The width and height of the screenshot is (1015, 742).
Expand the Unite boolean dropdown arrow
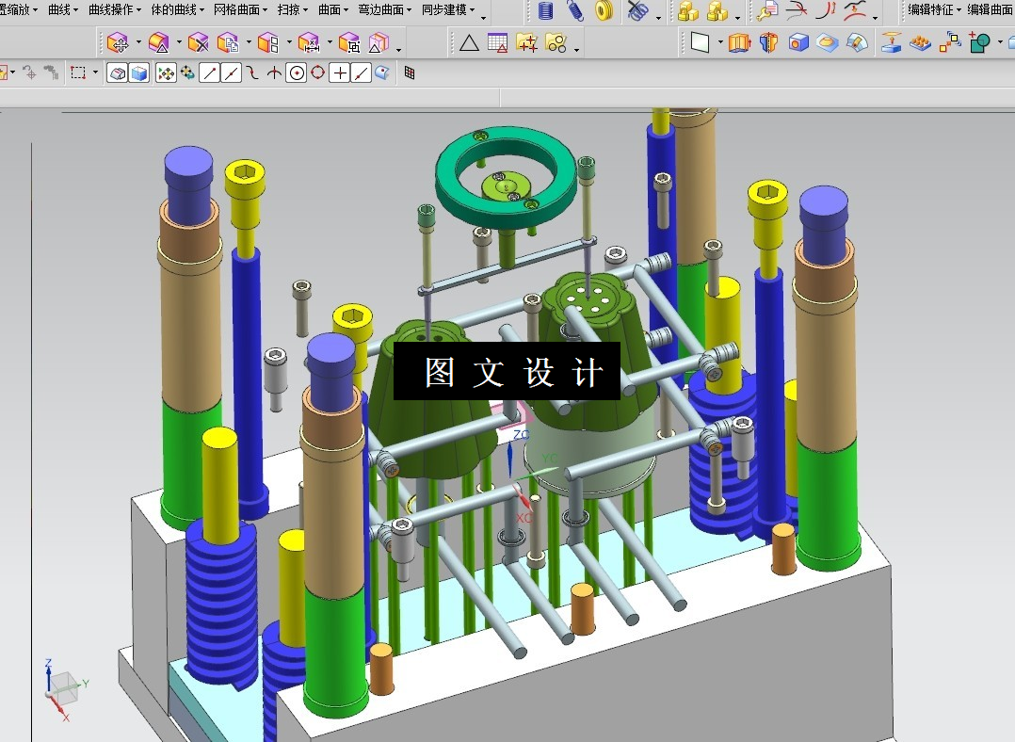pos(1000,43)
